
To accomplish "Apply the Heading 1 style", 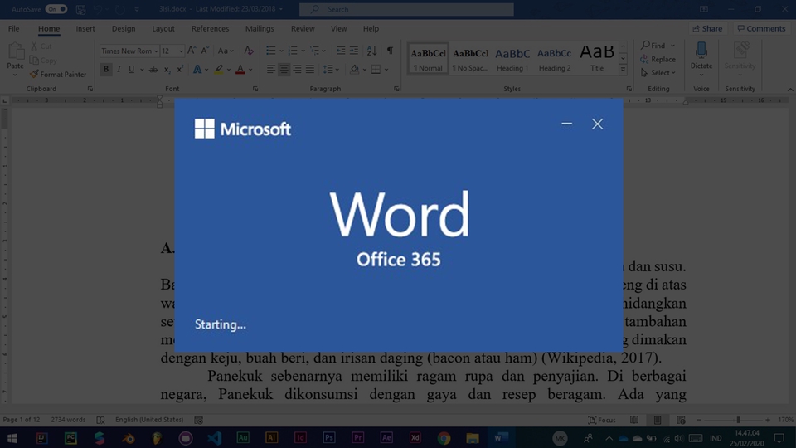I will pyautogui.click(x=512, y=58).
